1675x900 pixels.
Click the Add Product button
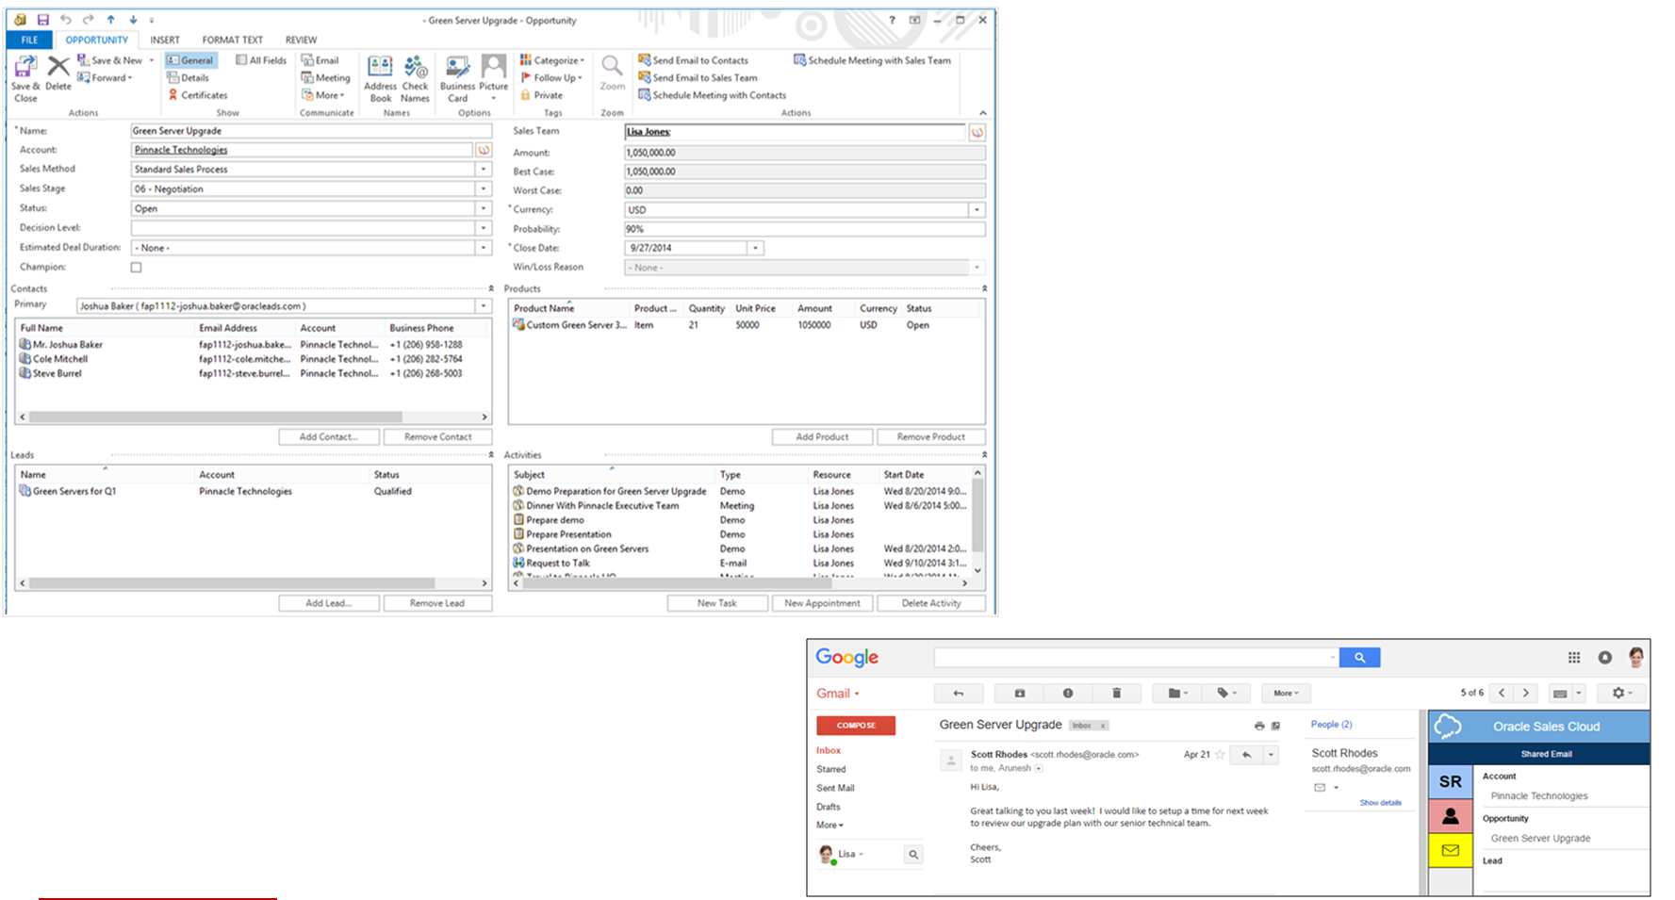pos(822,437)
